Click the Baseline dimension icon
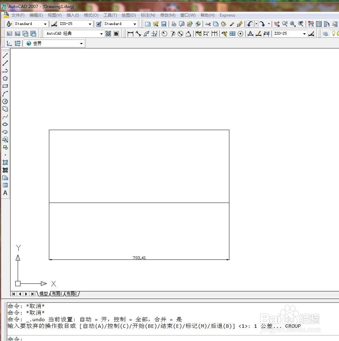The height and width of the screenshot is (341, 339). tap(206, 34)
